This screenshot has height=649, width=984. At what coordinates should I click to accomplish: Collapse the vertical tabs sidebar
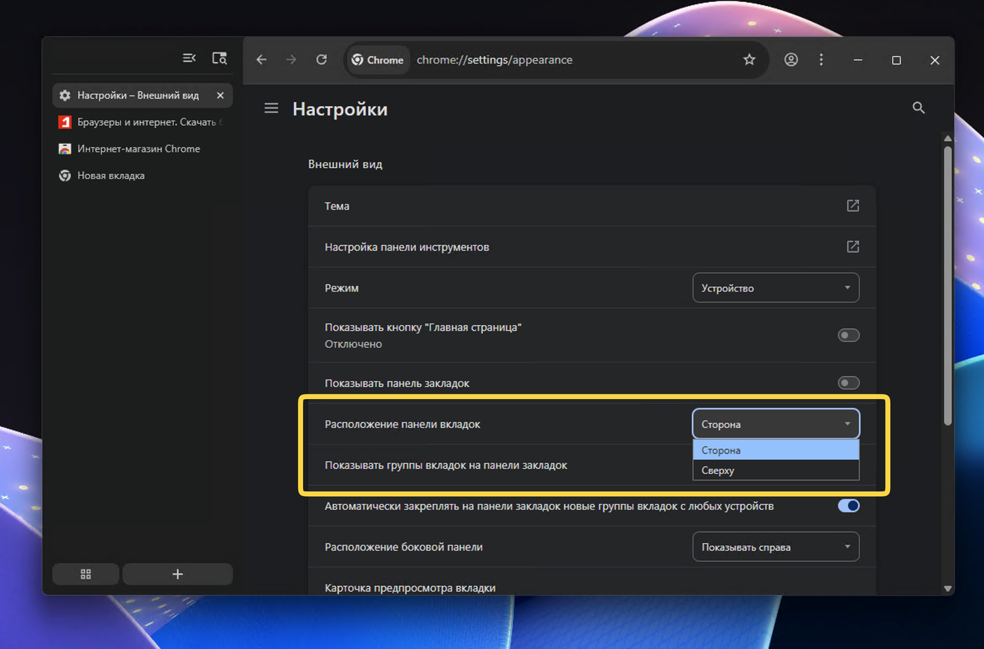(189, 58)
